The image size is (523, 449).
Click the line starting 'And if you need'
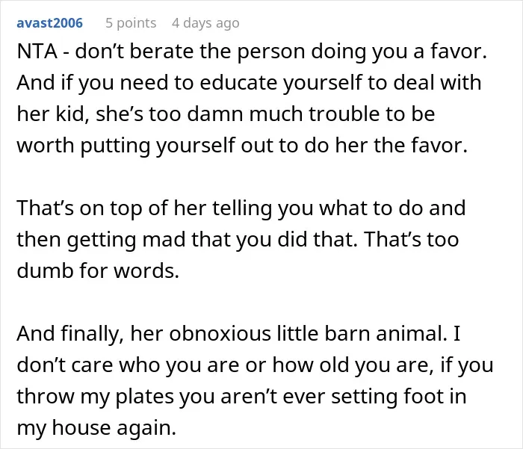249,83
